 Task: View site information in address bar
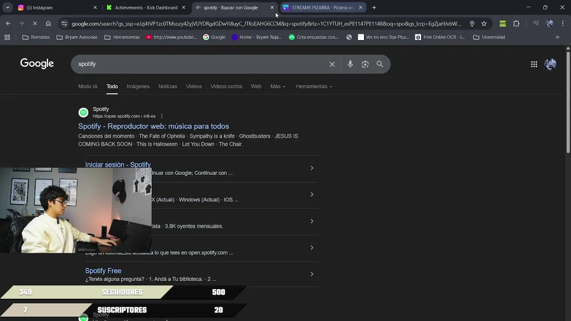pos(64,24)
